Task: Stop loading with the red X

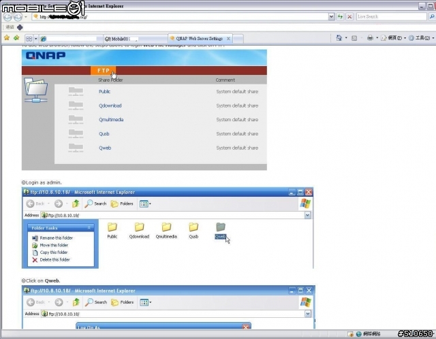Action: [x=349, y=16]
